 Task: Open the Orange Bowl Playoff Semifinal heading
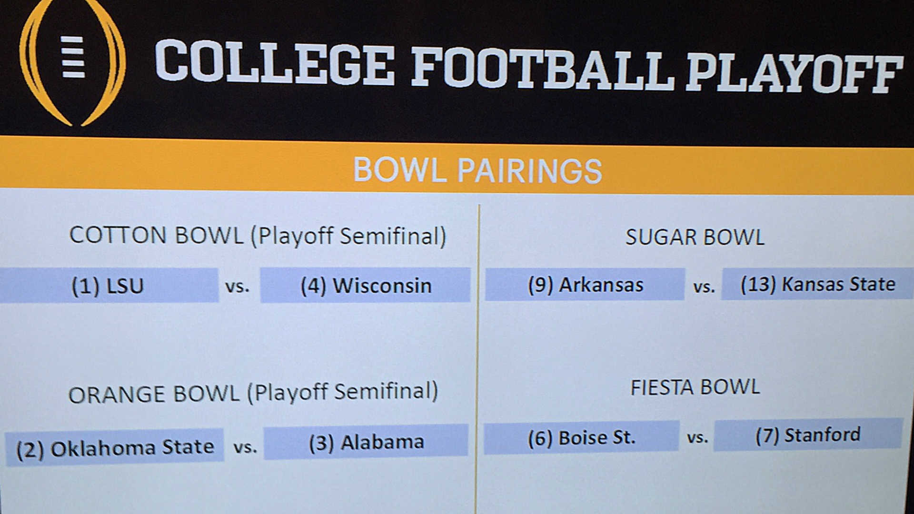point(253,393)
